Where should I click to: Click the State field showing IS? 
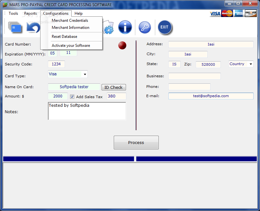[x=175, y=64]
